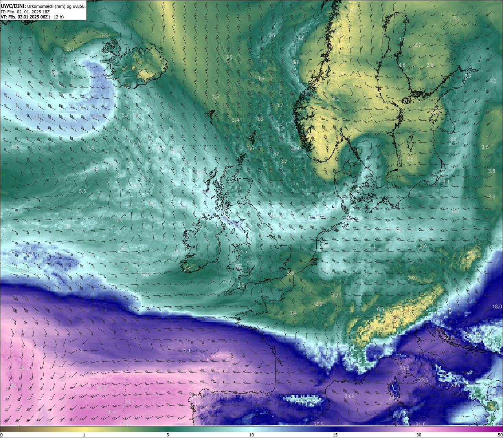Select the 7.2 value southwest of Ireland
503x438 pixels.
(x=125, y=269)
